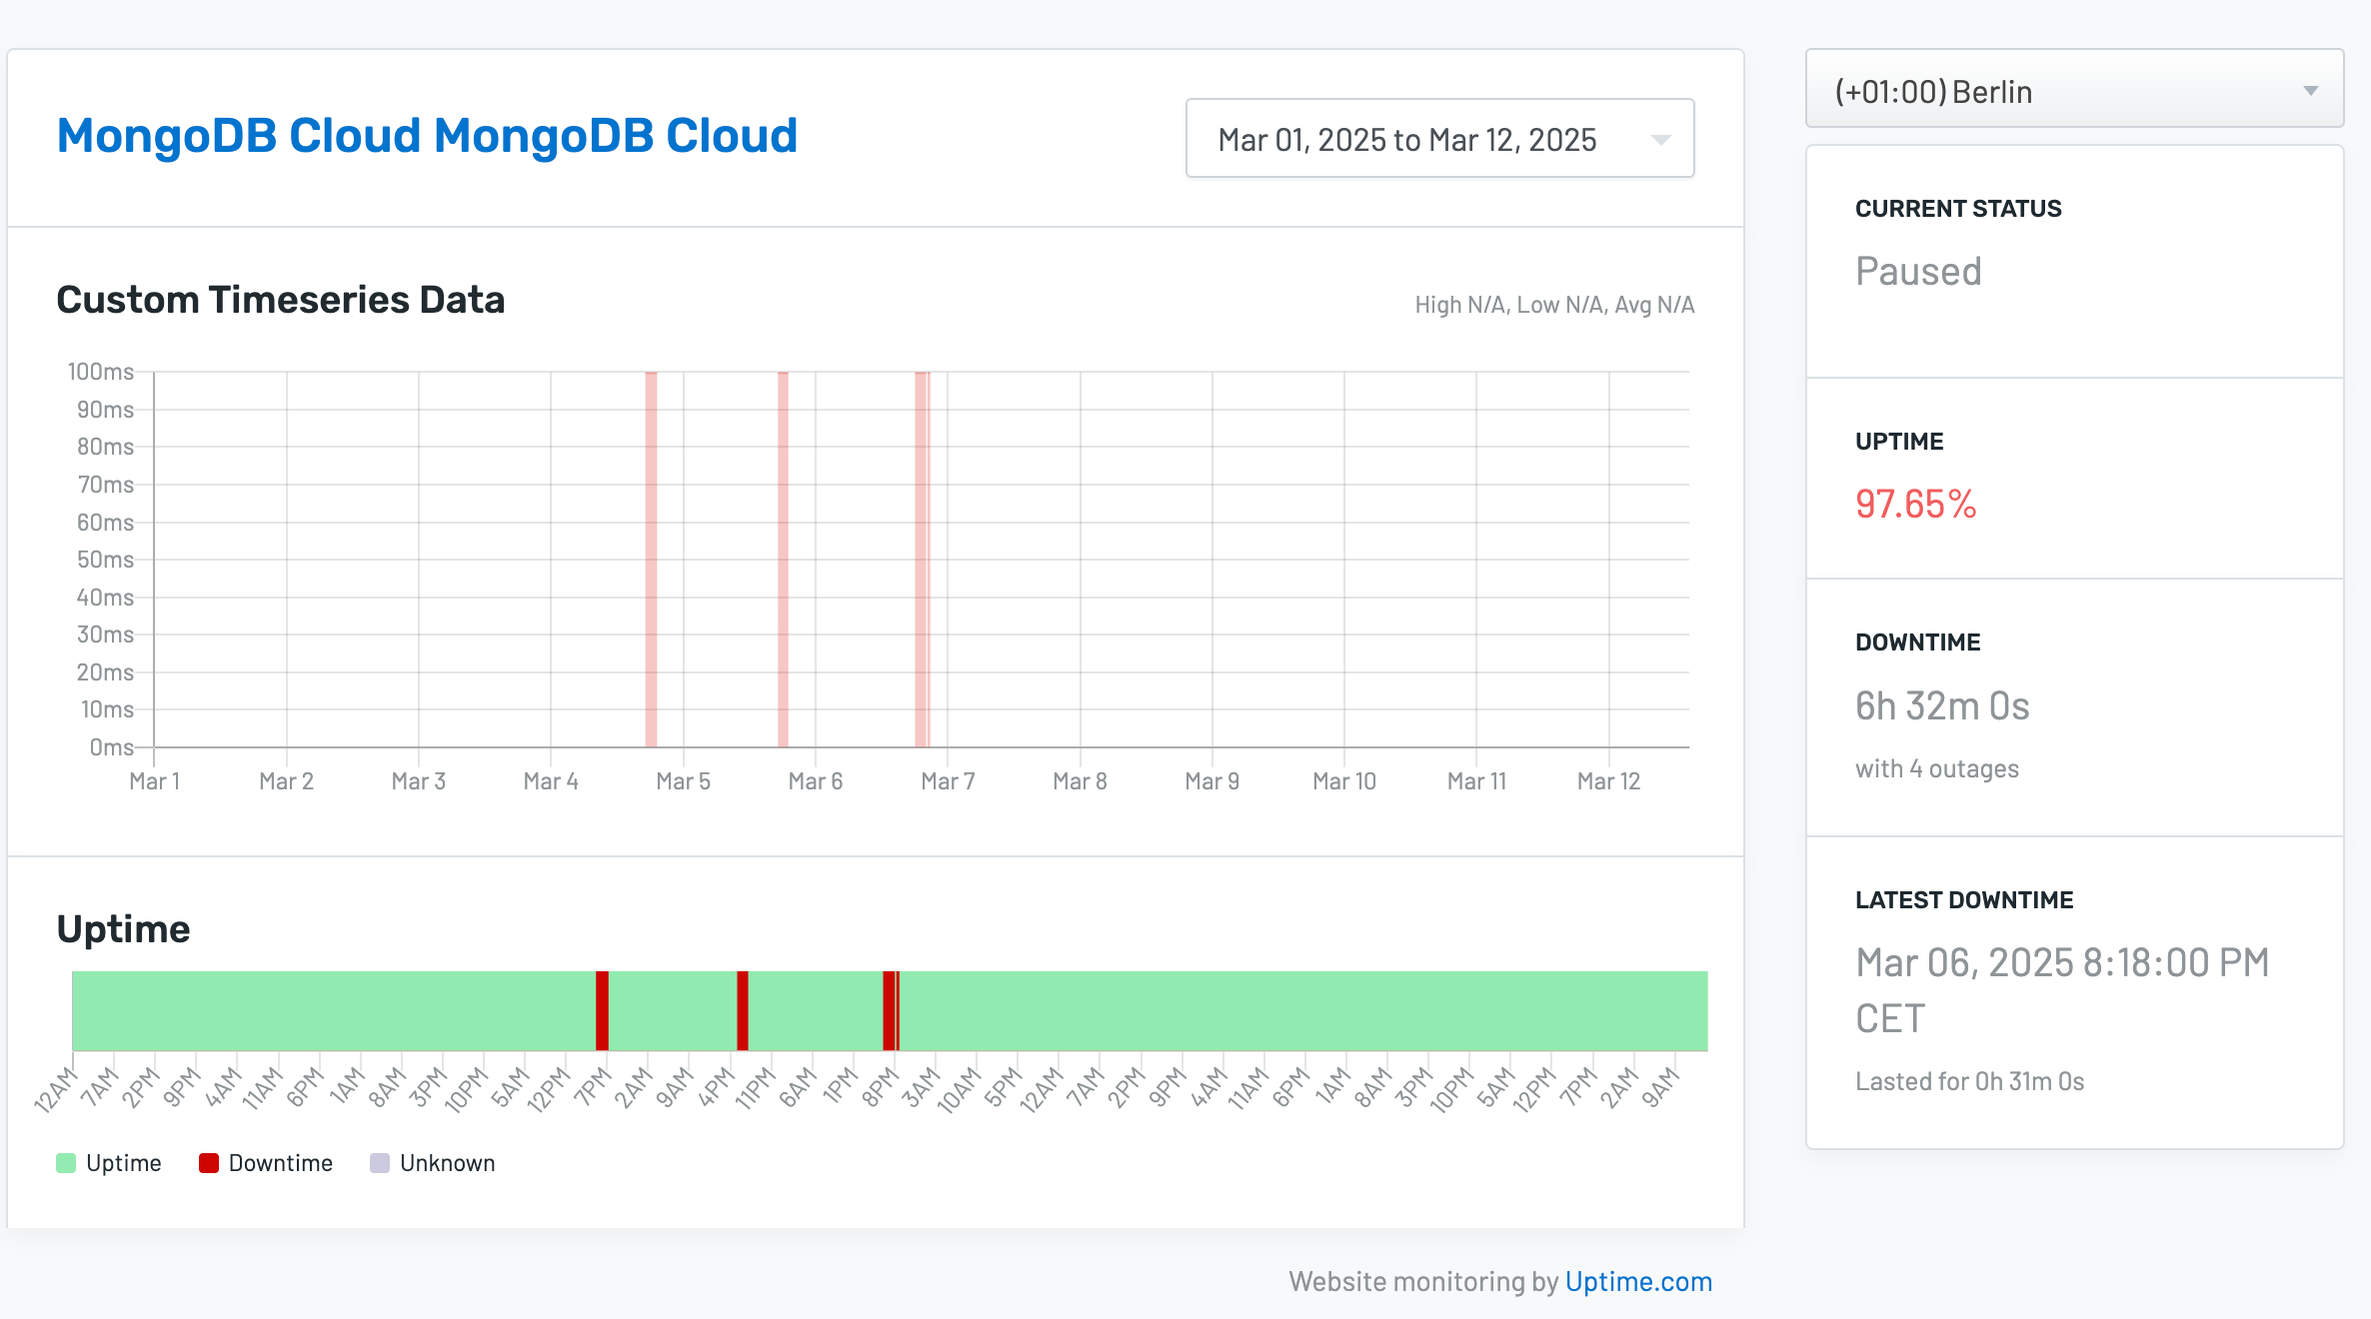Viewport: 2371px width, 1319px height.
Task: Toggle the Uptime legend green swatch
Action: [66, 1163]
